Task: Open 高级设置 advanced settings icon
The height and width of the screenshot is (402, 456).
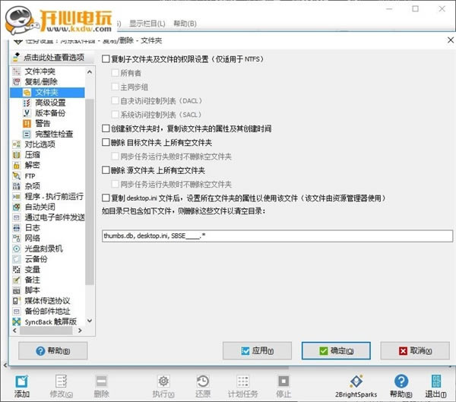Action: tap(27, 103)
